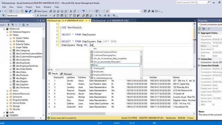Uncomment the selected lines
The image size is (222, 125).
click(x=100, y=15)
